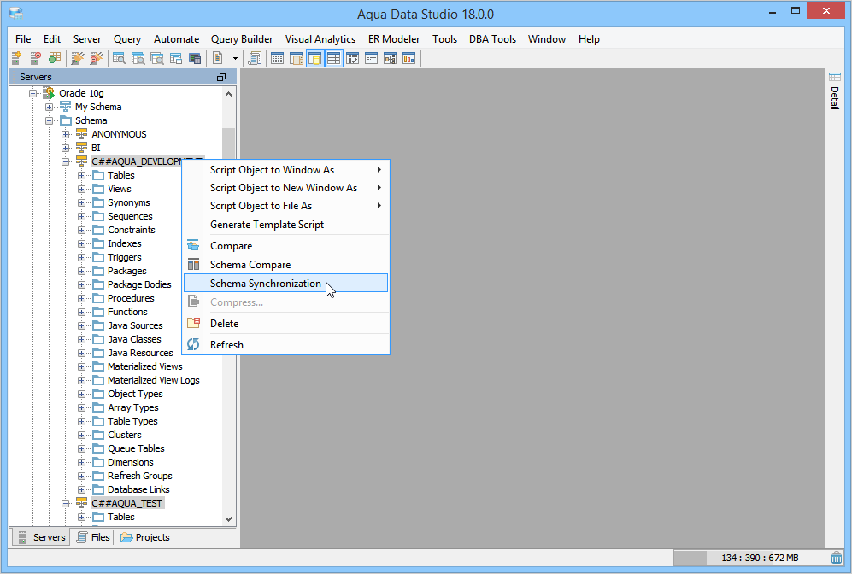This screenshot has width=852, height=574.
Task: Open the Automate menu
Action: [176, 39]
